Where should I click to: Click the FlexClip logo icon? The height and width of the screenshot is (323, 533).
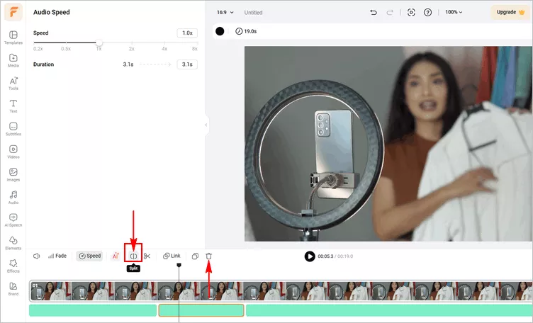click(13, 12)
